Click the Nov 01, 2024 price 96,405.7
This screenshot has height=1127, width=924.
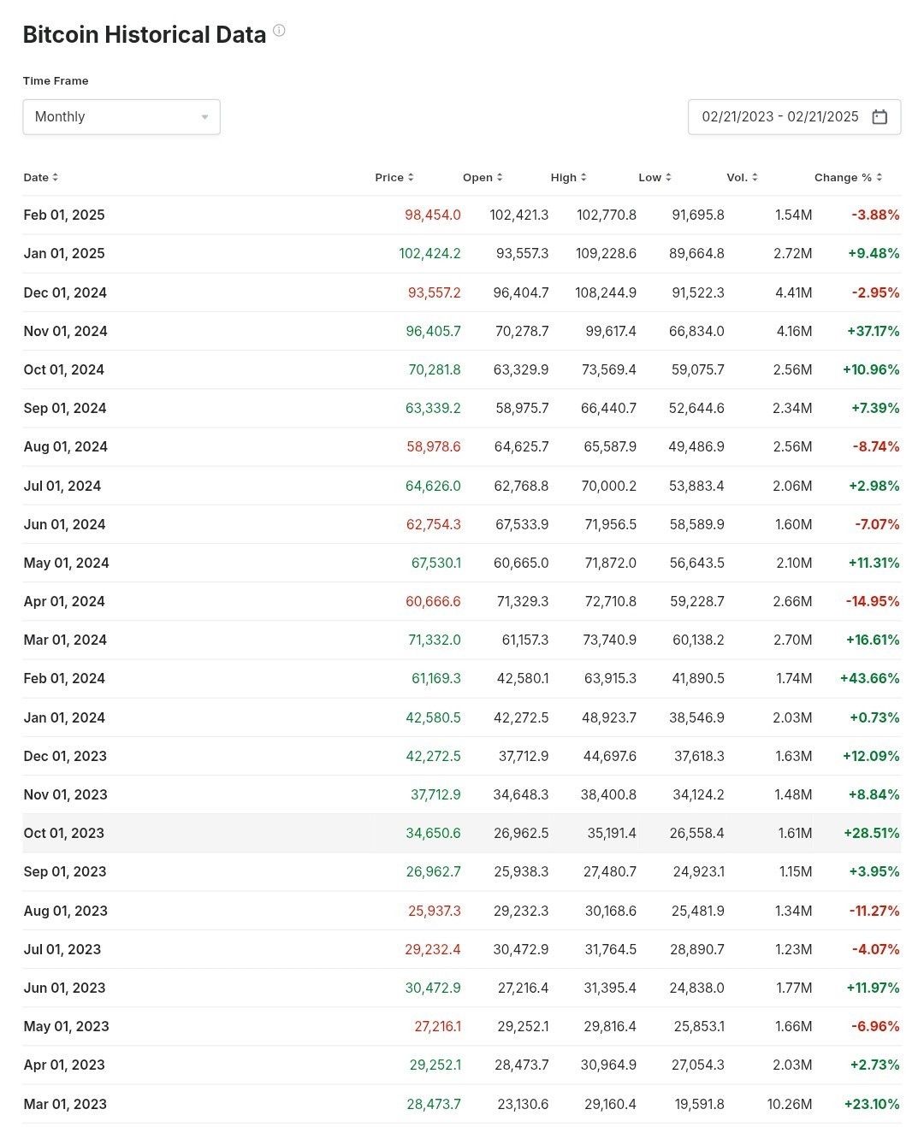pos(433,331)
